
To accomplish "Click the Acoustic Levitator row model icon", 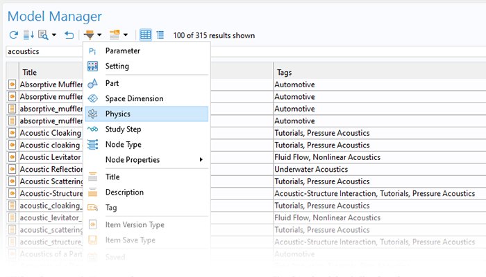I will click(x=12, y=157).
